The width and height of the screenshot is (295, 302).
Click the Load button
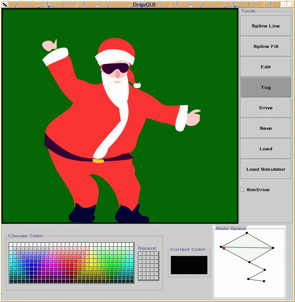coord(266,149)
